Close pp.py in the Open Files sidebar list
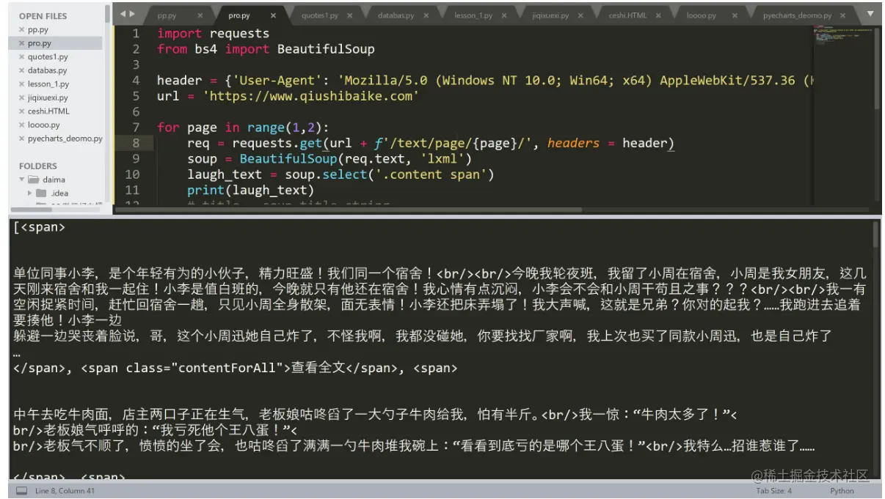This screenshot has width=885, height=499. coord(21,30)
